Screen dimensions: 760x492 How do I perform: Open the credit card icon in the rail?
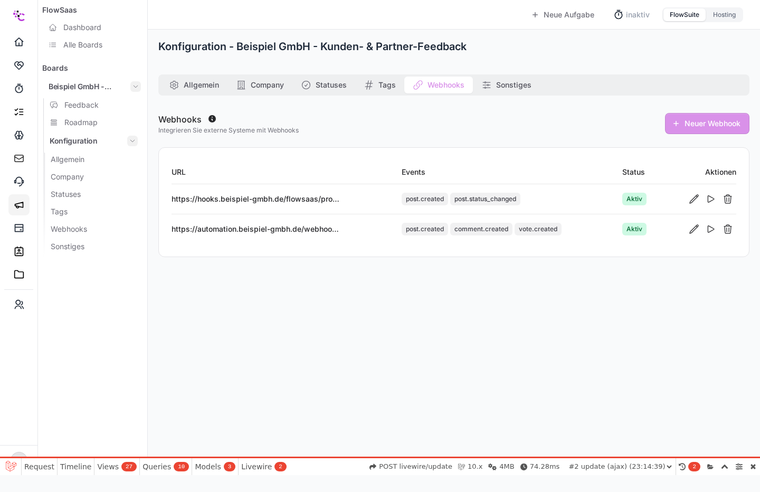(x=19, y=228)
